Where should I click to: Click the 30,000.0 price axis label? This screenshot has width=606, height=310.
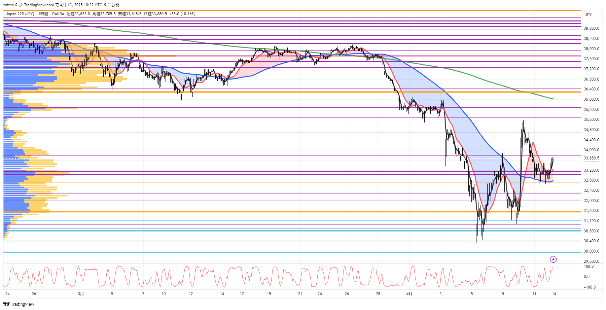[591, 251]
